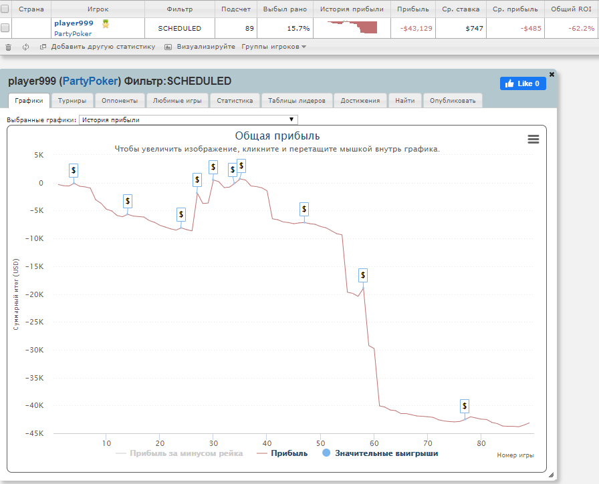Close the player999 chart panel
Image resolution: width=599 pixels, height=484 pixels.
(552, 74)
